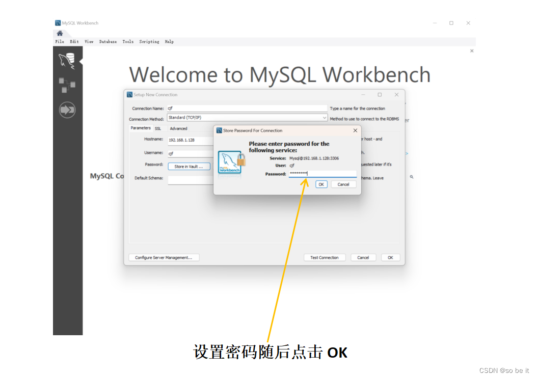Expand the Connection Method dropdown
This screenshot has height=378, width=537.
point(324,118)
